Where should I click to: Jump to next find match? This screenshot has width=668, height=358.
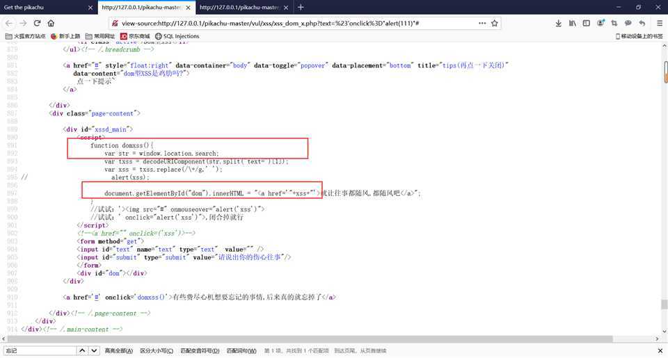[94, 350]
